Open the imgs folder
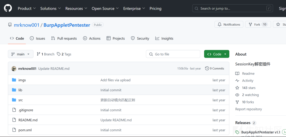This screenshot has height=137, width=286. coord(22,80)
